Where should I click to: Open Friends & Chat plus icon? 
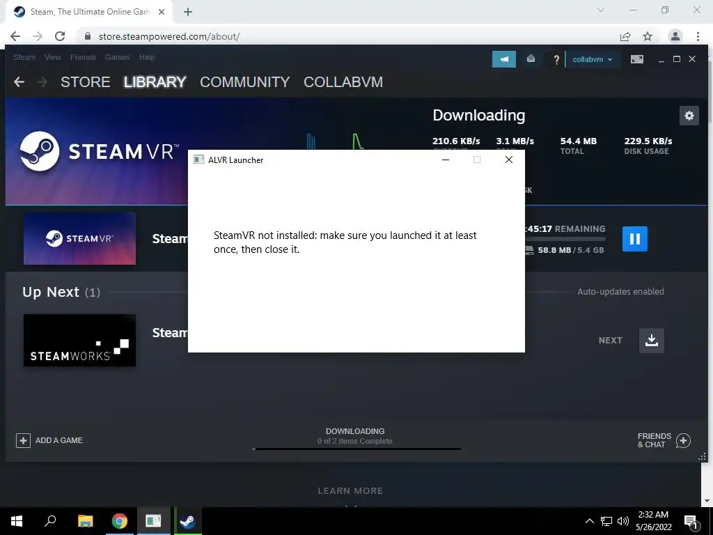(683, 440)
